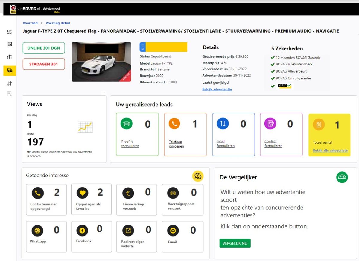The width and height of the screenshot is (359, 261).
Task: Click the Voorraad breadcrumb link
Action: (x=30, y=23)
